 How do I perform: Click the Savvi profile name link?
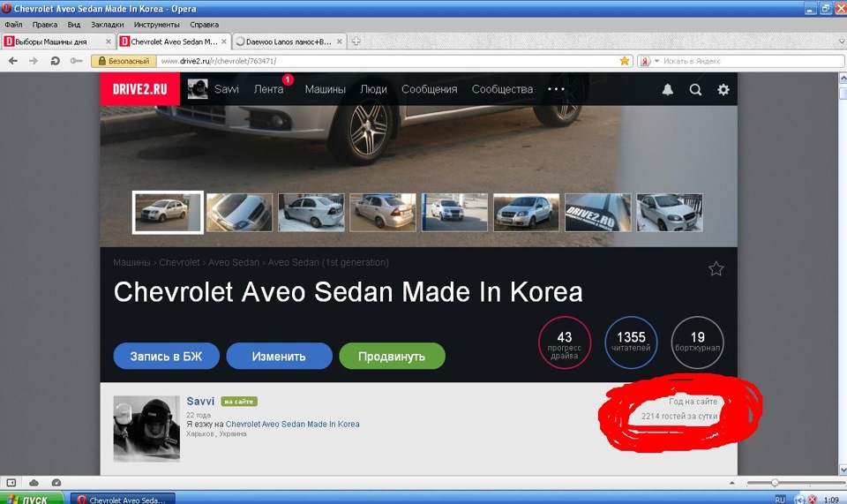(x=200, y=402)
